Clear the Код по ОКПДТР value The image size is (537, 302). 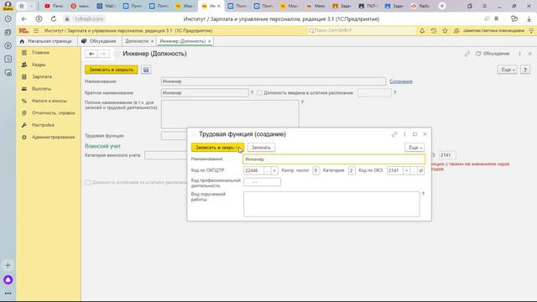274,170
